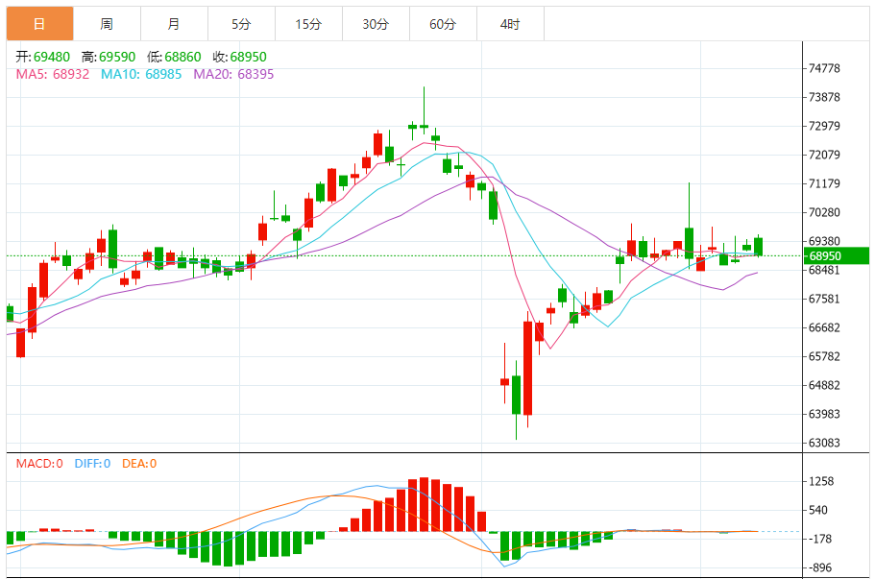
Task: Click the 540 MACD axis label
Action: (x=818, y=510)
